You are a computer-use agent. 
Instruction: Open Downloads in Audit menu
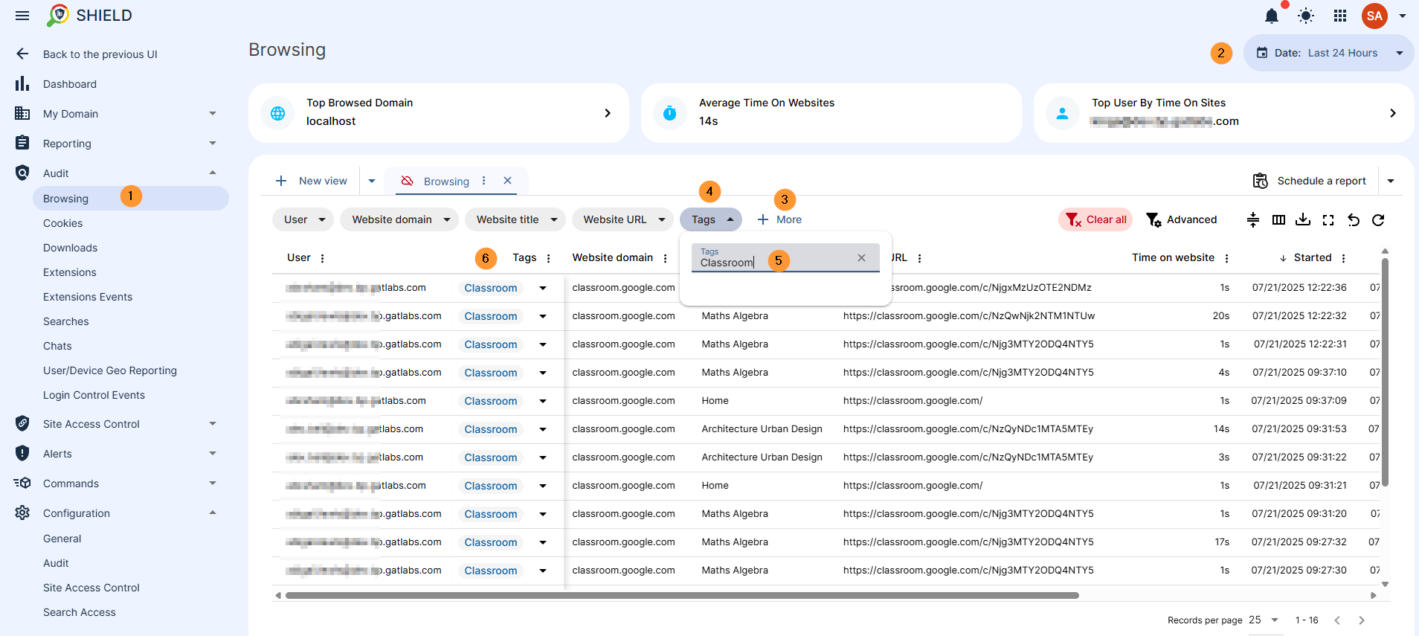tap(70, 248)
